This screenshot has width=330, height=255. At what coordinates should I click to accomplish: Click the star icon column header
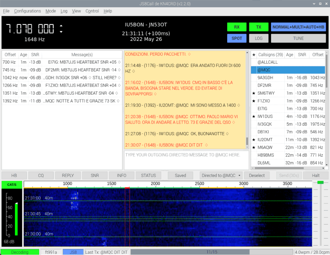(x=254, y=55)
